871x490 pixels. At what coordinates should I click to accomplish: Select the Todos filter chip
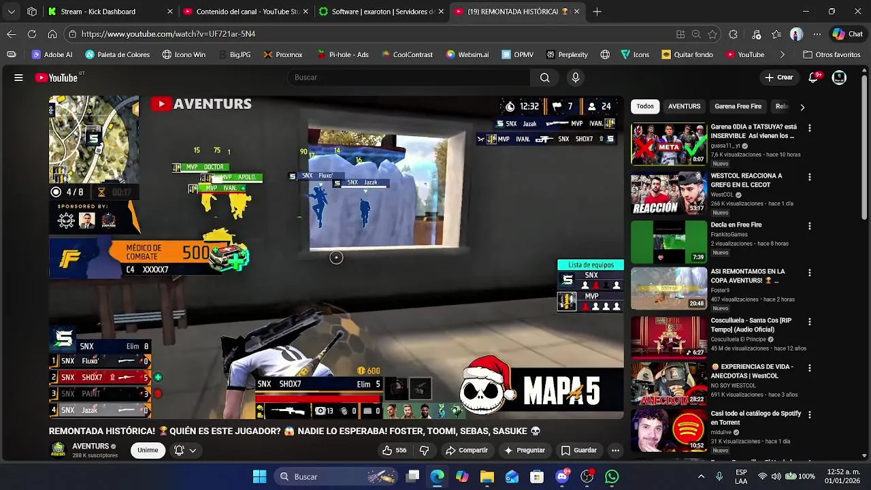645,106
